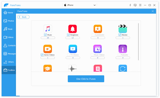
Task: Click the Back button
Action: click(23, 17)
